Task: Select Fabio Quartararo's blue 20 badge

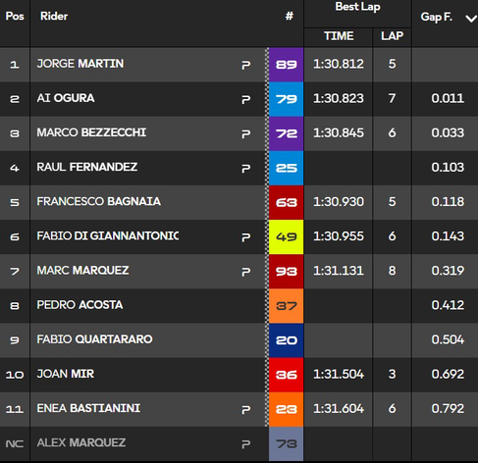Action: coord(287,340)
